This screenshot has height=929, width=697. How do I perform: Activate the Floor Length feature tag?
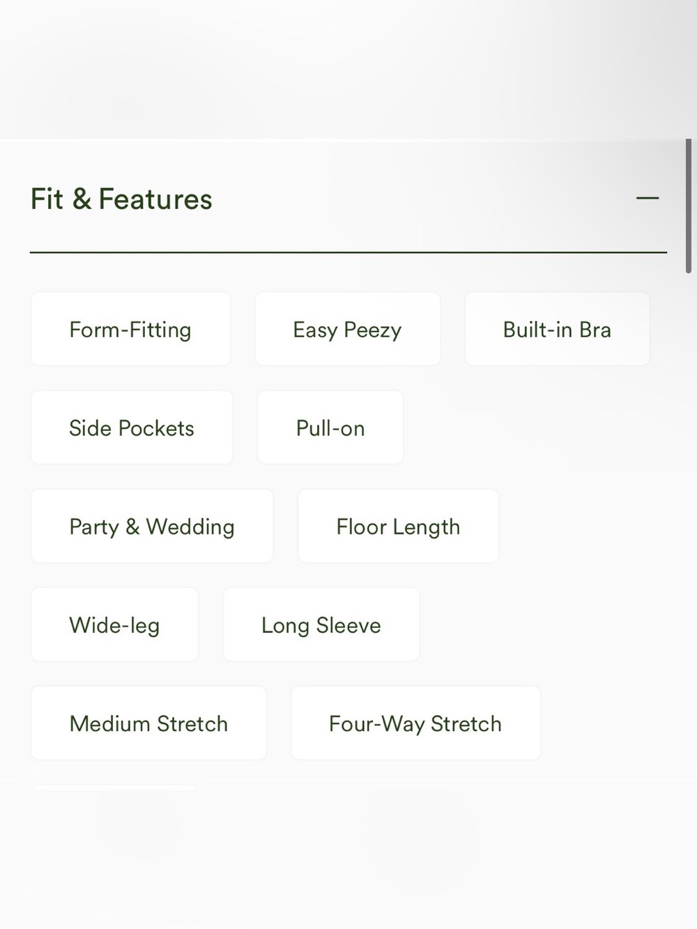(398, 526)
